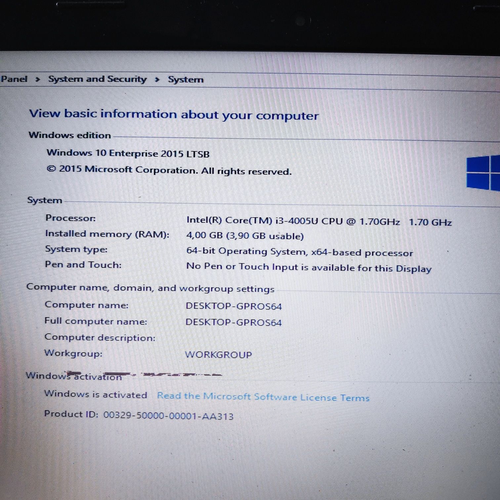Expand the arrow after System and Security
The height and width of the screenshot is (500, 500).
coord(157,80)
